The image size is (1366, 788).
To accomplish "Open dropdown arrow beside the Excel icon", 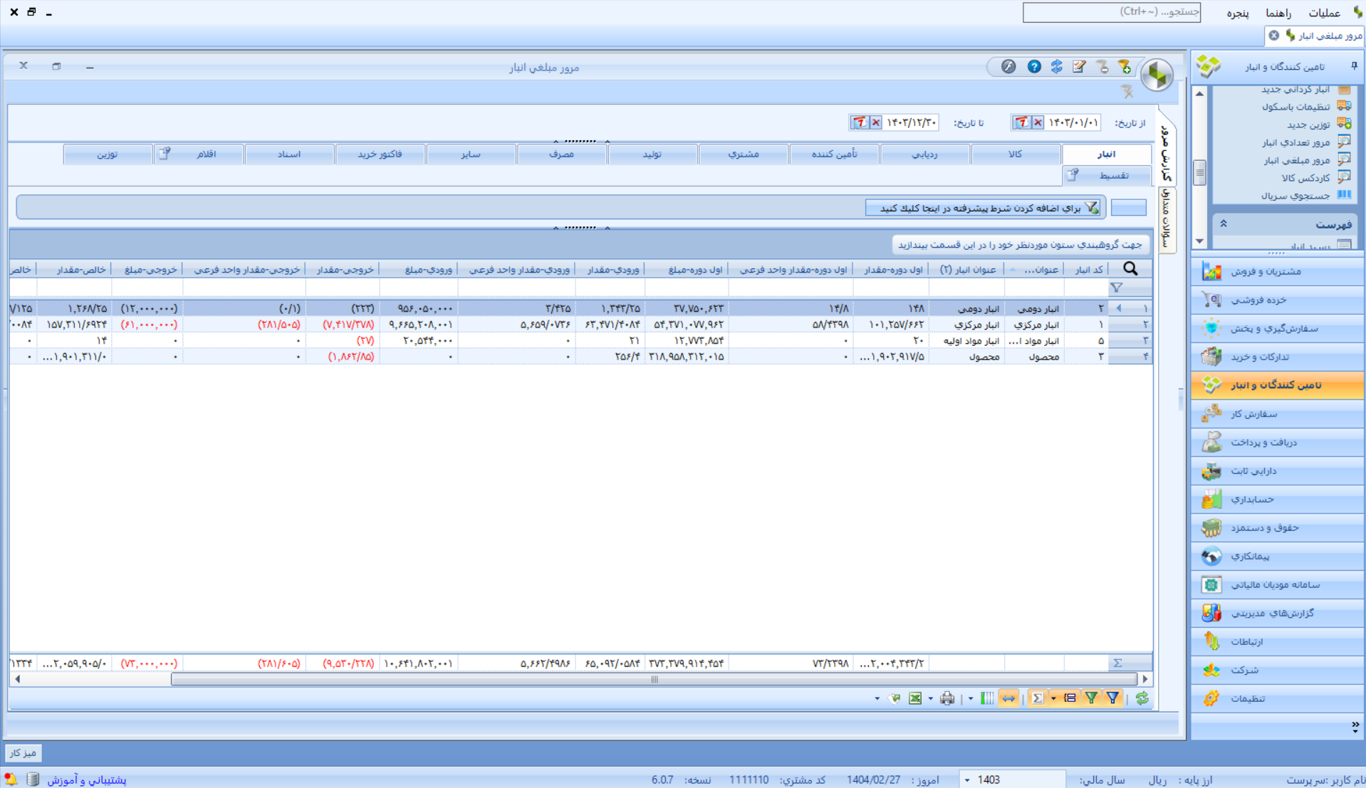I will point(930,699).
